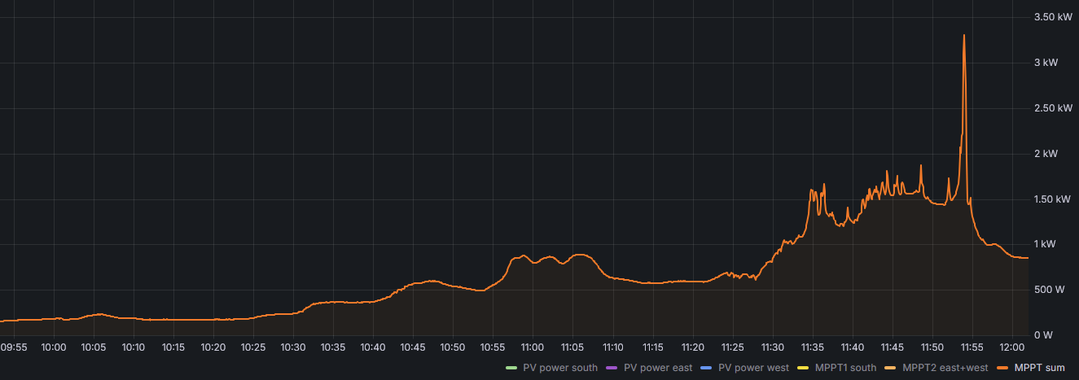The image size is (1079, 380).
Task: Open the purple PV power east color picker
Action: 609,368
